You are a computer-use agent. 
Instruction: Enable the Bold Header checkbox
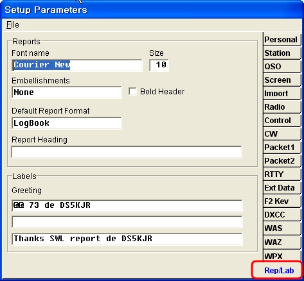(x=132, y=92)
